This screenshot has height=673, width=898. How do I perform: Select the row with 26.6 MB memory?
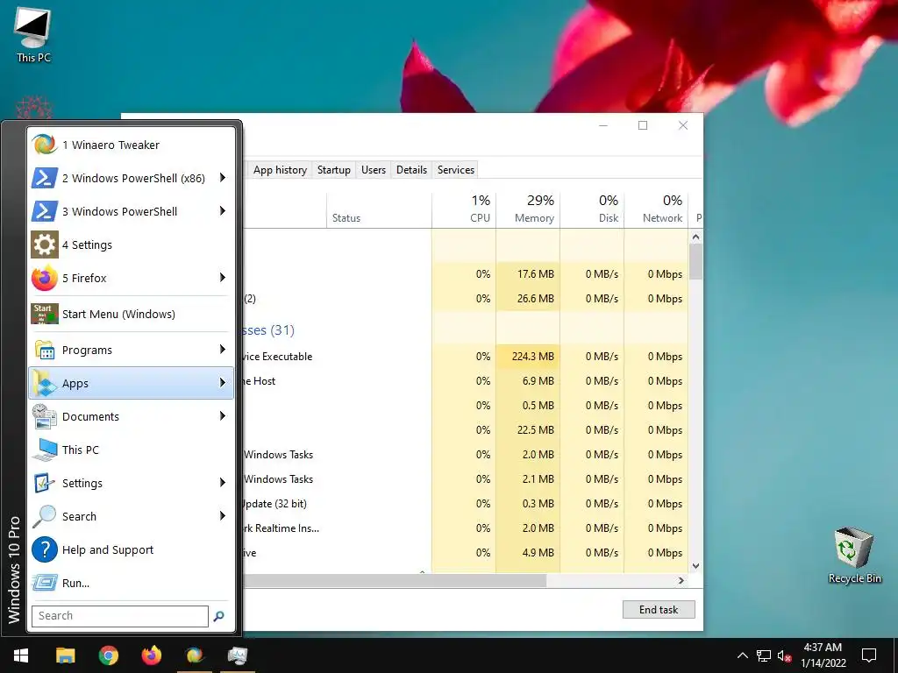coord(466,299)
